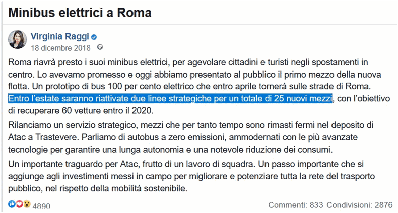Open the 4890 reactions count
The height and width of the screenshot is (213, 398).
click(41, 205)
